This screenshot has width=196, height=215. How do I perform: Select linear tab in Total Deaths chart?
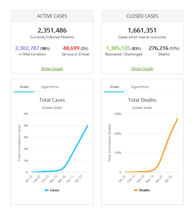click(114, 87)
